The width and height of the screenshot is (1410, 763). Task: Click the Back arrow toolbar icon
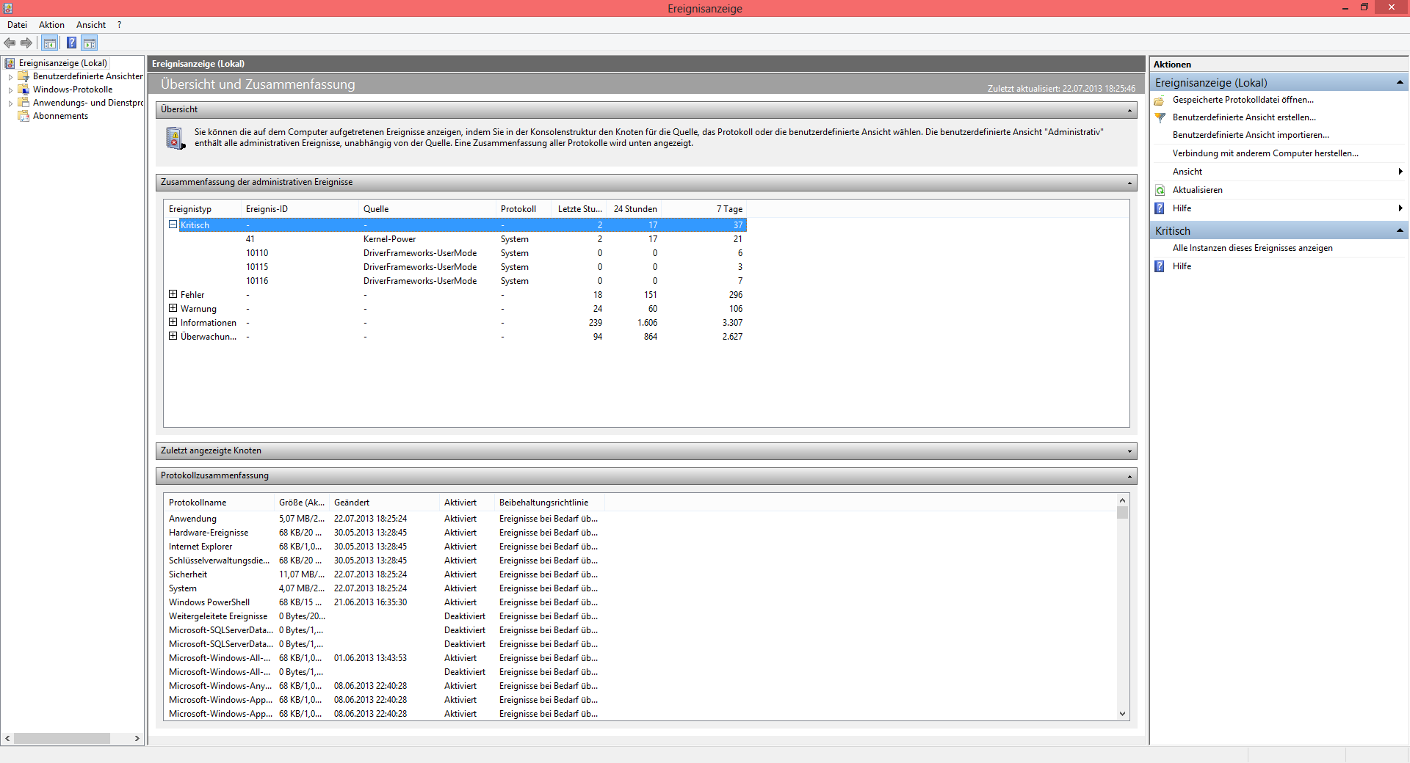(10, 43)
